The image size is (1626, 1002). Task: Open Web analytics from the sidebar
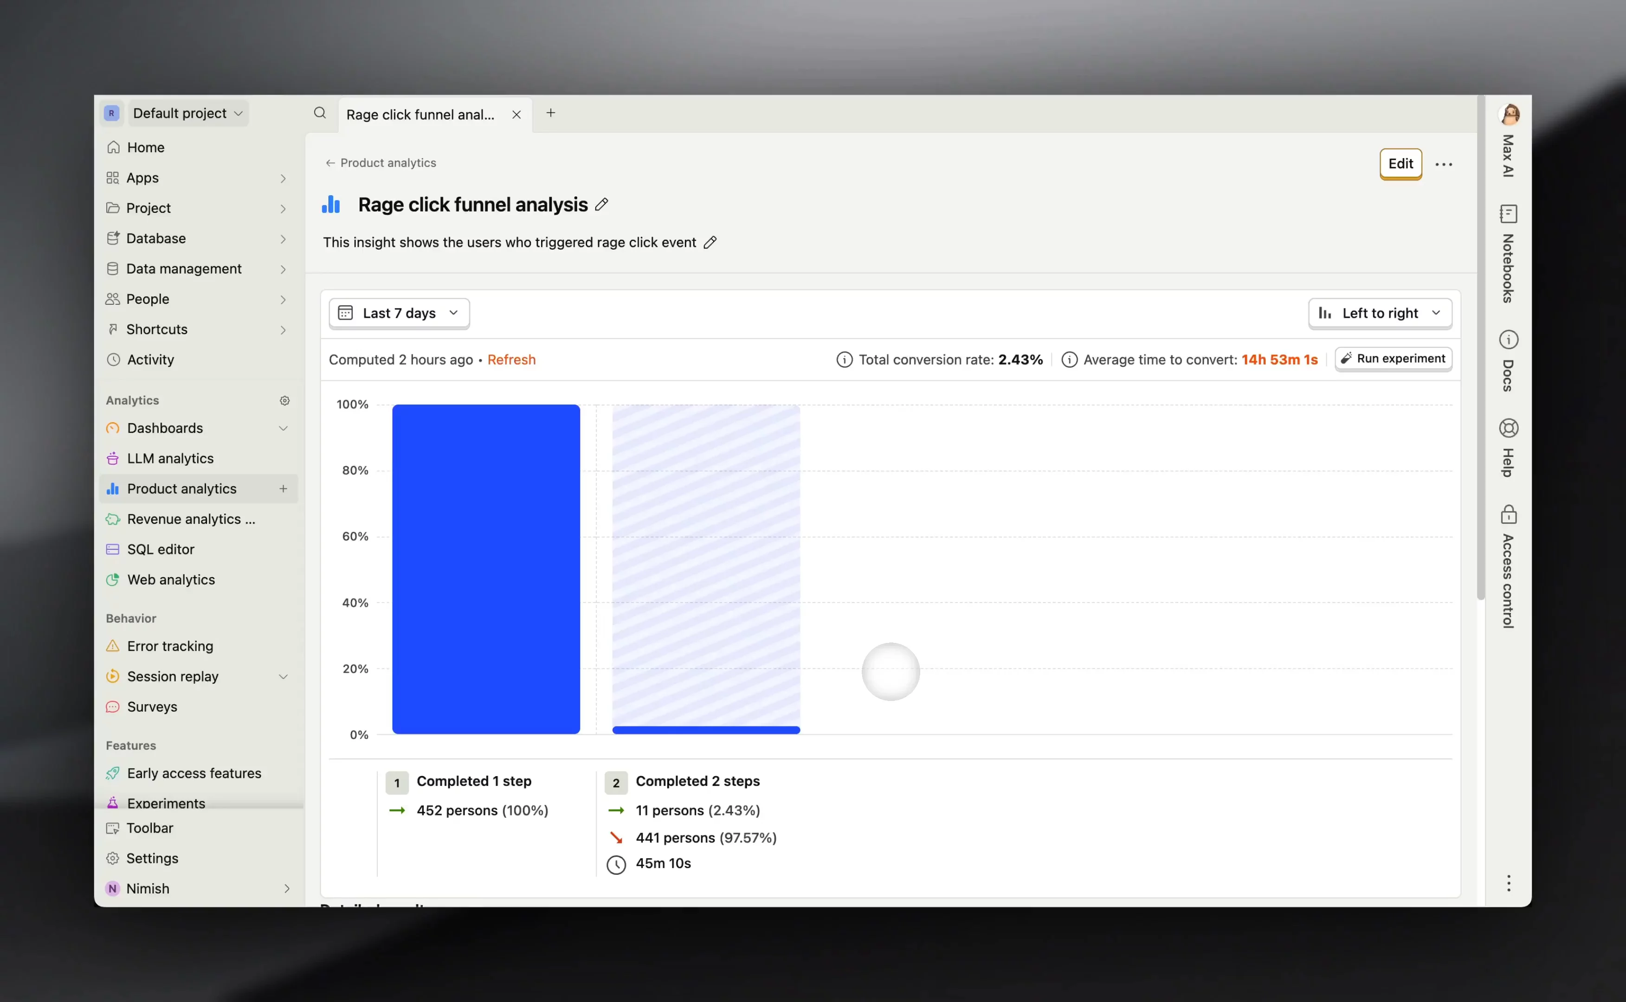click(x=170, y=580)
